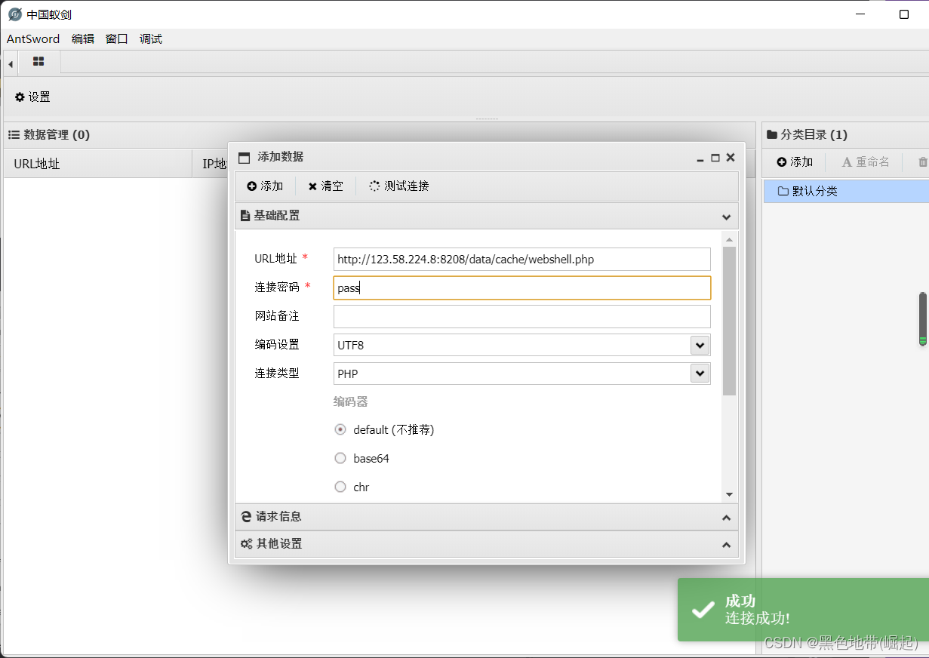Viewport: 929px width, 658px height.
Task: Maximize the 添加数据 dialog
Action: click(x=715, y=158)
